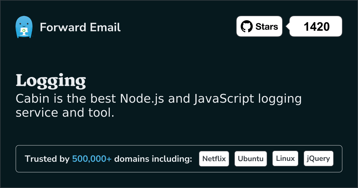Select the Linux badge
Screen dimensions: 358x188
(285, 158)
